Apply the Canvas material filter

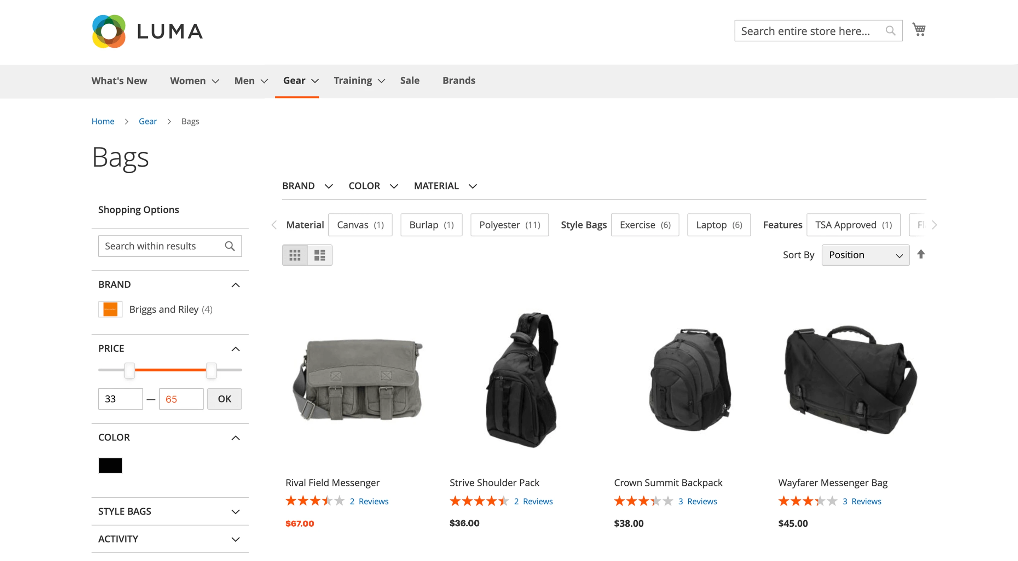click(x=360, y=225)
